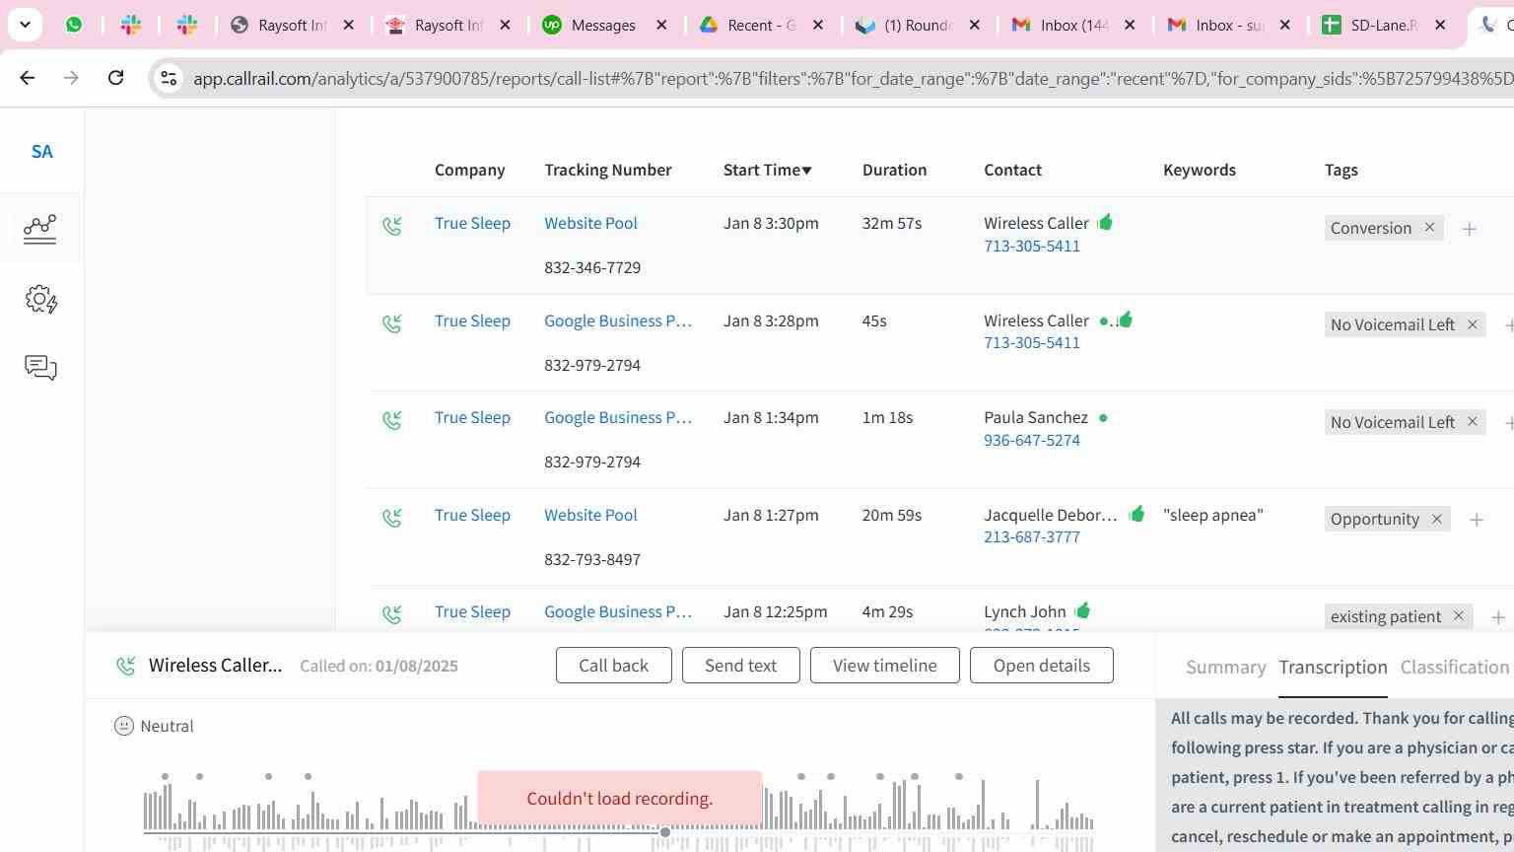
Task: Click thumbs-up icon beside Wireless Caller 3:30pm
Action: (x=1105, y=222)
